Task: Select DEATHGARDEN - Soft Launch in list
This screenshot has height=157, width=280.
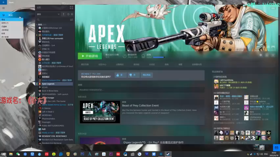Action: pos(55,94)
